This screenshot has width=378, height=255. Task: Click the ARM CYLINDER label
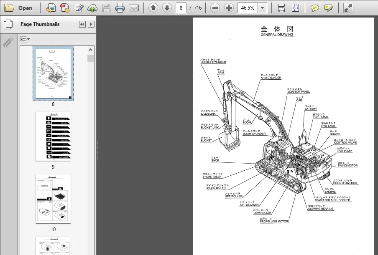[271, 78]
